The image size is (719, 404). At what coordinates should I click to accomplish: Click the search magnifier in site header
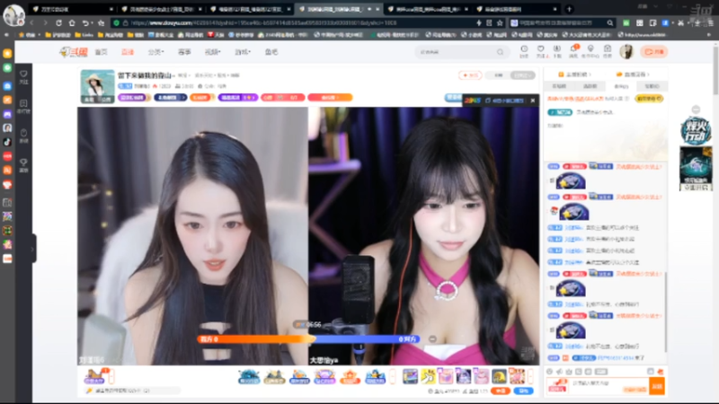(501, 52)
